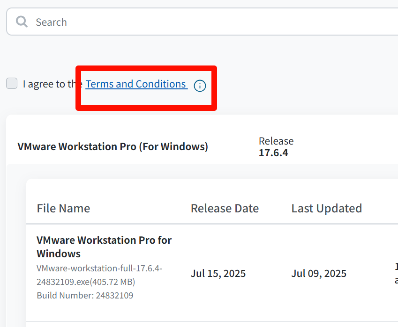This screenshot has width=398, height=327.
Task: Click the Jul 09, 2025 last updated date
Action: pos(319,273)
